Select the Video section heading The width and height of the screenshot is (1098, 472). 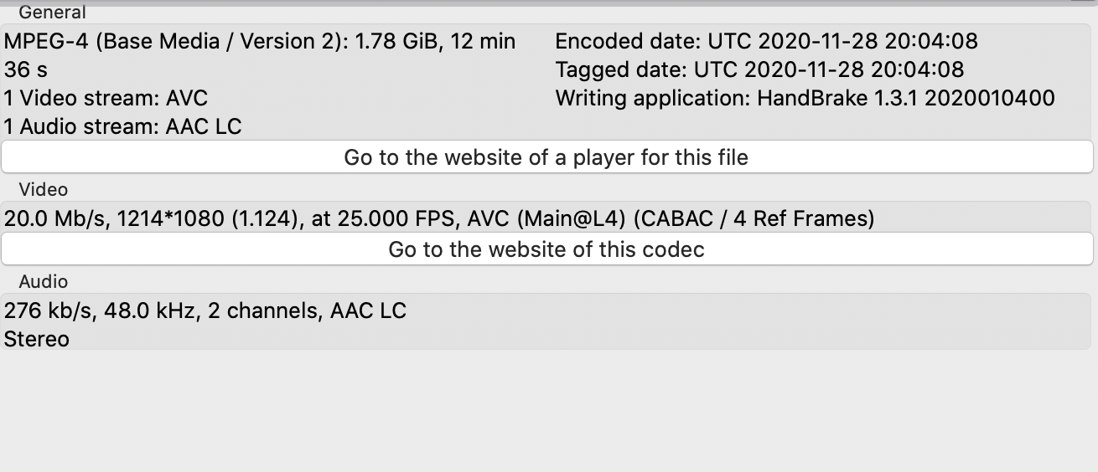[43, 190]
